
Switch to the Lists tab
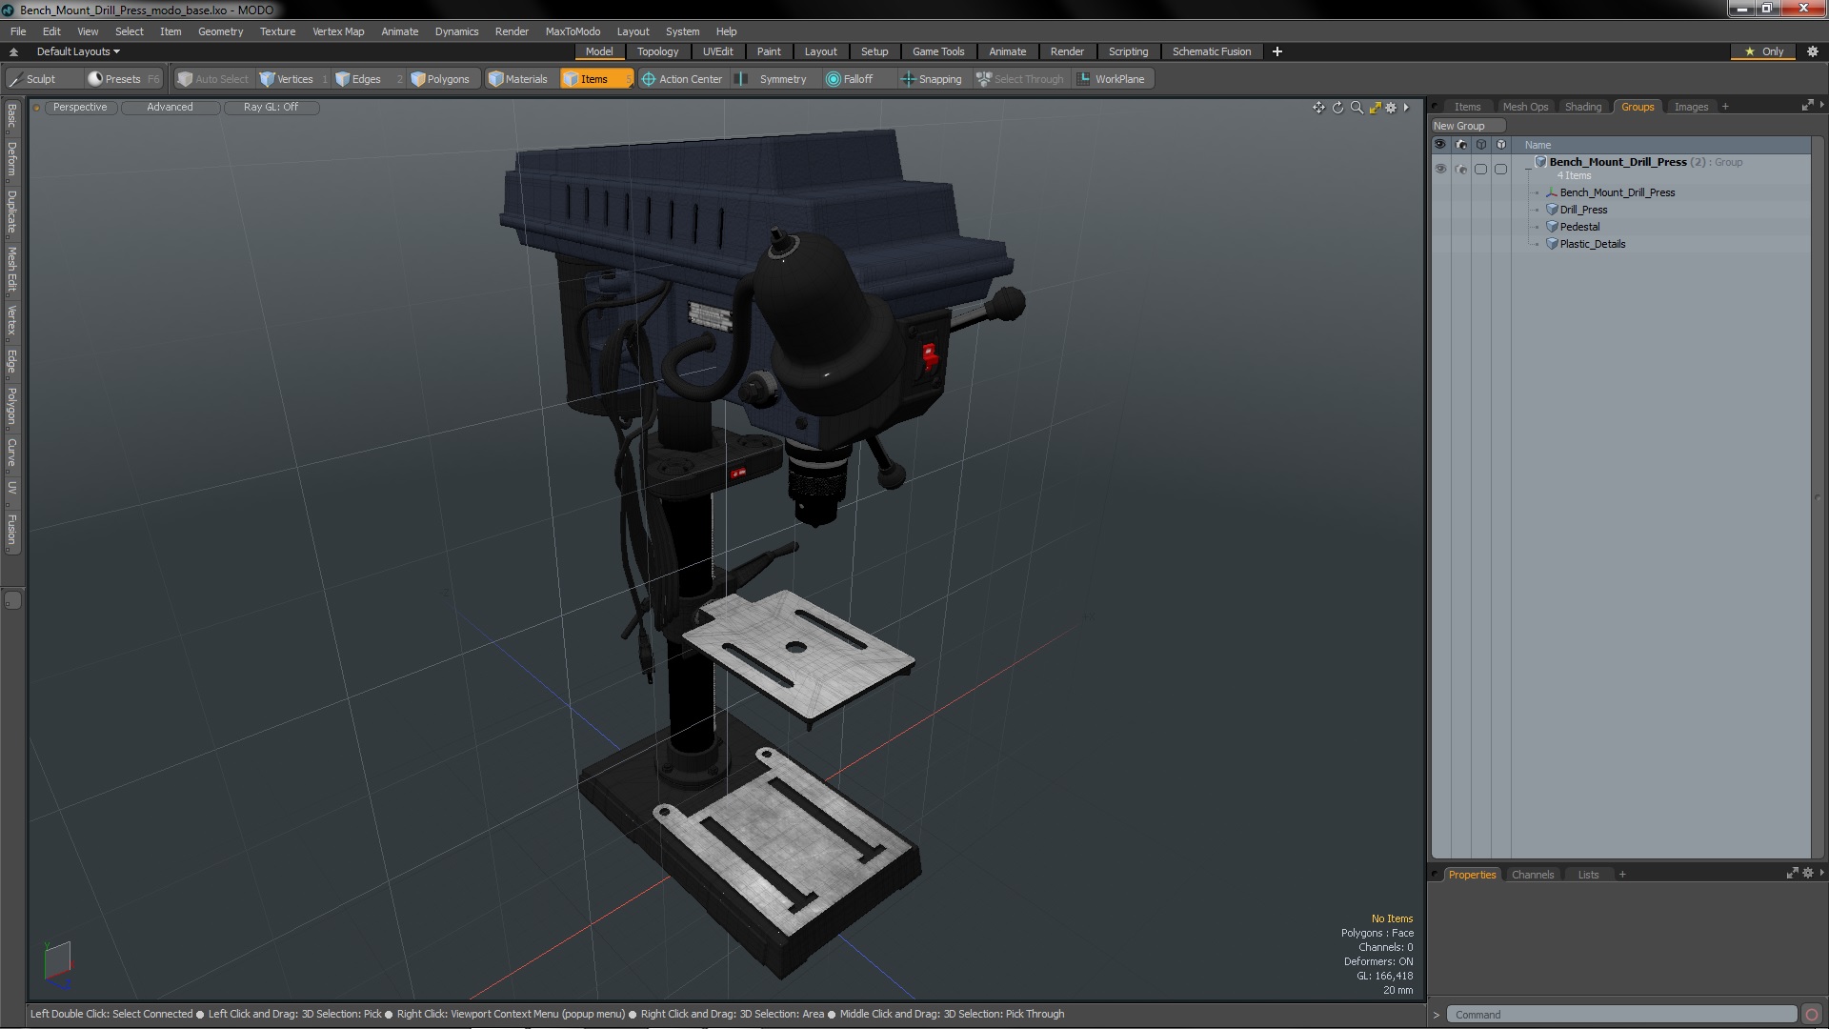pyautogui.click(x=1588, y=875)
